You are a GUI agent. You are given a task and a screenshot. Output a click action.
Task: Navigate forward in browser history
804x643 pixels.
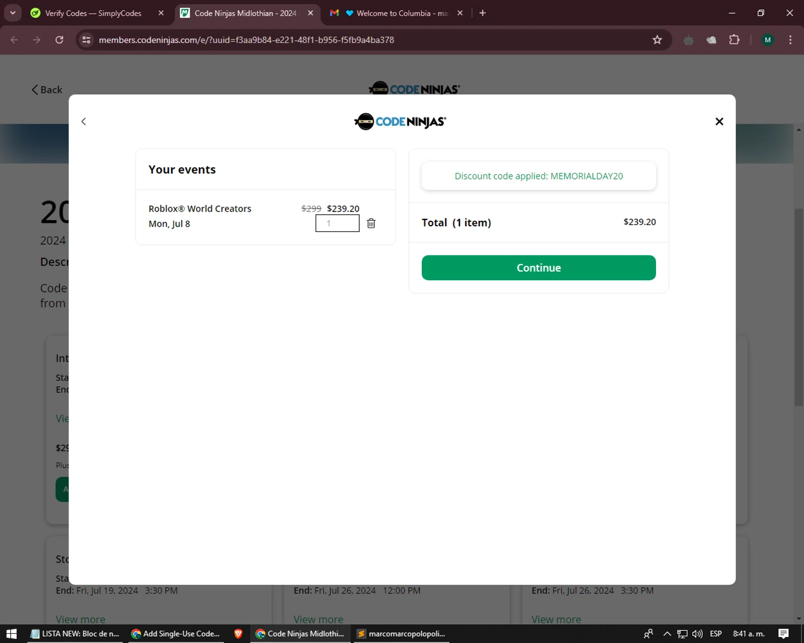tap(36, 40)
